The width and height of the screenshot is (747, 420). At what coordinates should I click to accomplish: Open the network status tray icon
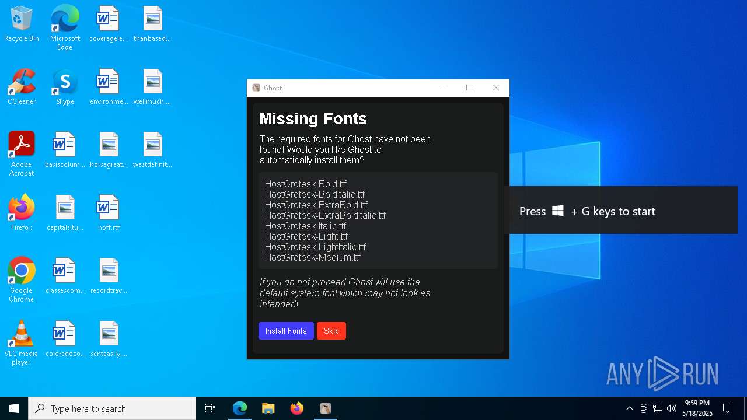[658, 408]
